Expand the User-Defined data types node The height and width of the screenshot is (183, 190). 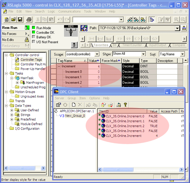click(12, 110)
